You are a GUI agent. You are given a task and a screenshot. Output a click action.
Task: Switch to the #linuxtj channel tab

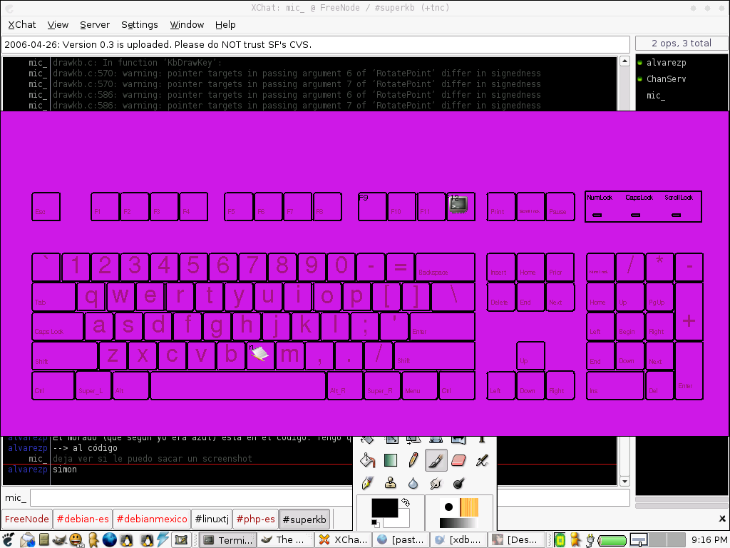pos(212,519)
